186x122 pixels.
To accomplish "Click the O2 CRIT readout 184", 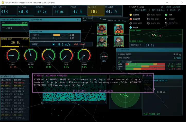I will coord(94,12).
